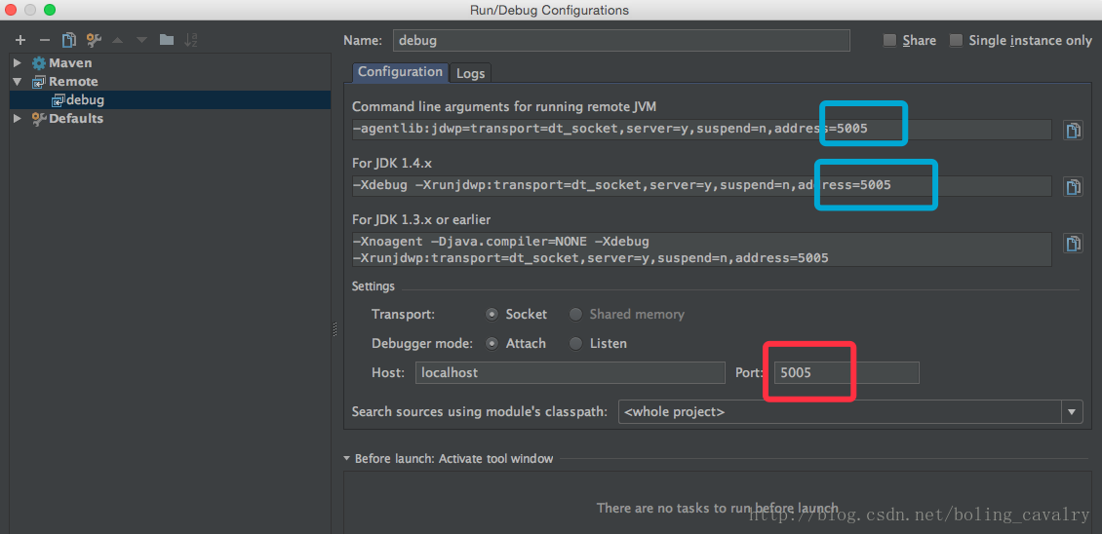Open edit defaults wrench icon in toolbar
1102x534 pixels.
(x=94, y=40)
